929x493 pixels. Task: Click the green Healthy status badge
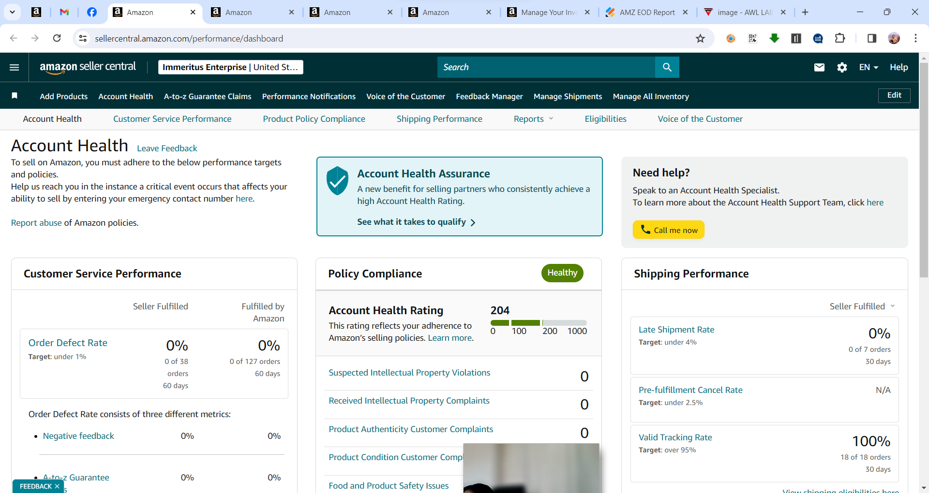562,273
